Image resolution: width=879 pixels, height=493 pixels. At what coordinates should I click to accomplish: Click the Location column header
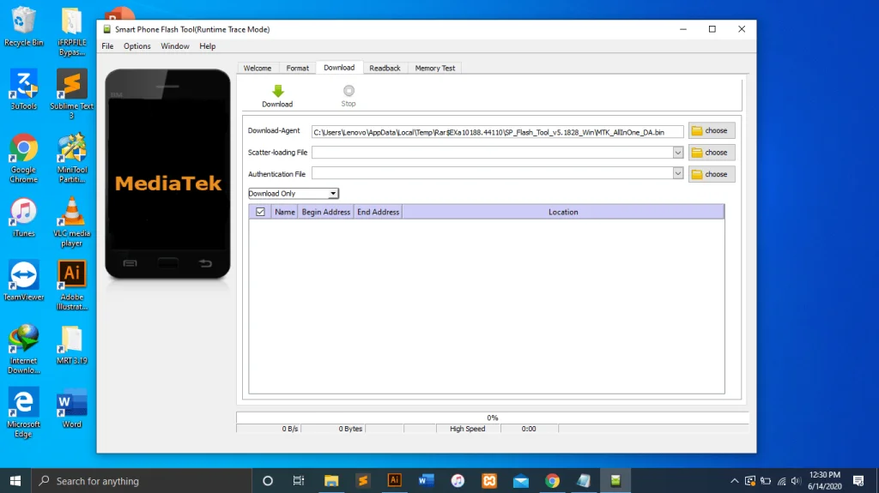[563, 212]
